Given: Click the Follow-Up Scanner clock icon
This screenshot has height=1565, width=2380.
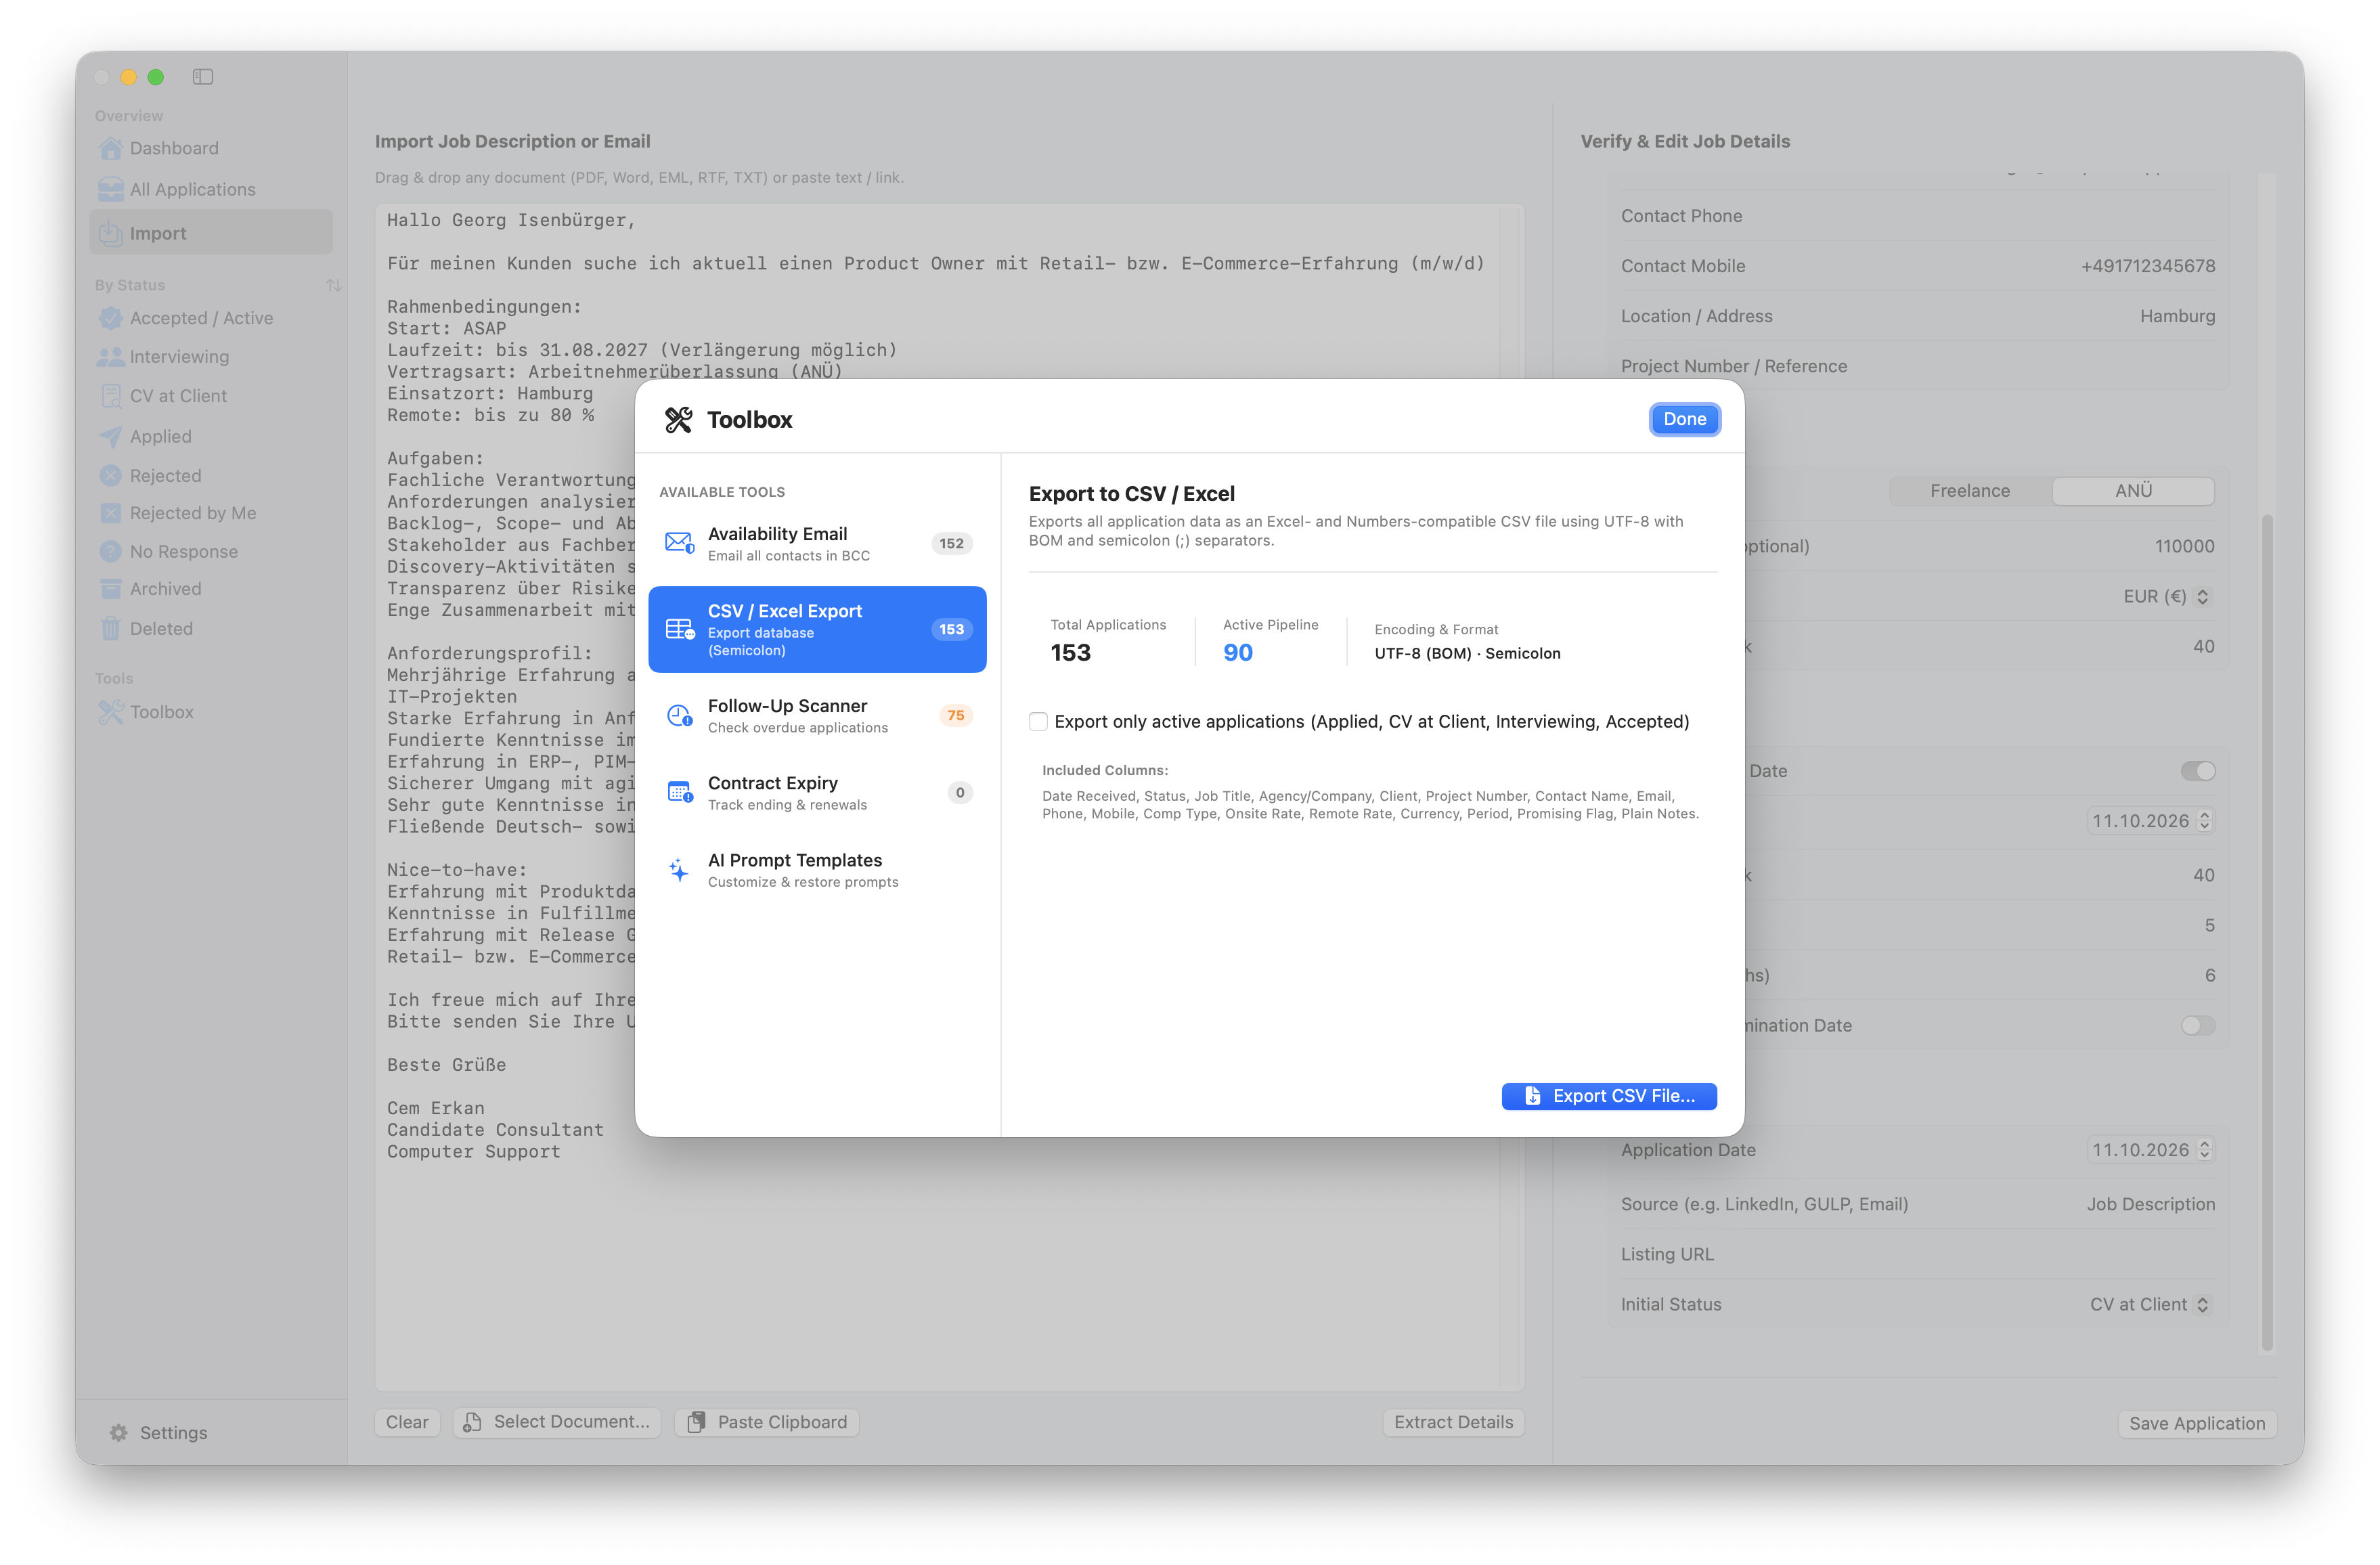Looking at the screenshot, I should point(680,715).
